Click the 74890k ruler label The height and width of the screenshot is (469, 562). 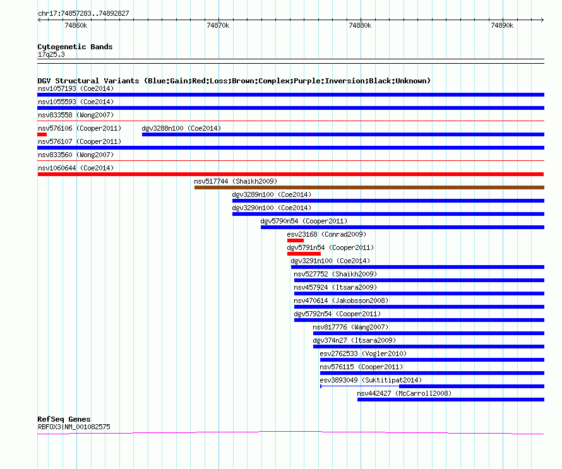[502, 25]
